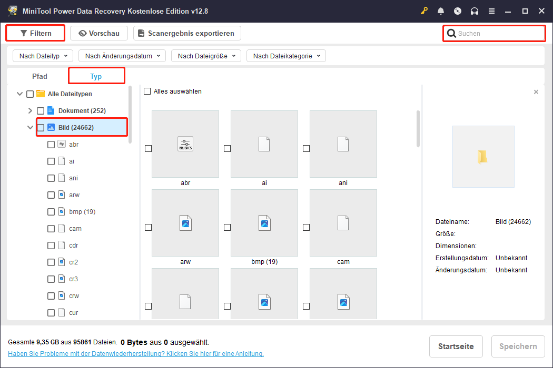Viewport: 553px width, 368px height.
Task: Select the cur tree item
Action: click(x=73, y=313)
